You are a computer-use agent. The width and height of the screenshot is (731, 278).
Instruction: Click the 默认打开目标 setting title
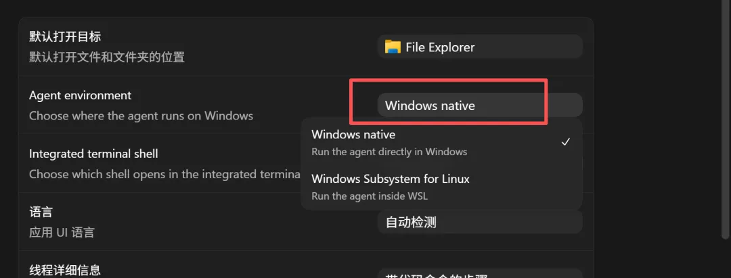click(x=65, y=36)
